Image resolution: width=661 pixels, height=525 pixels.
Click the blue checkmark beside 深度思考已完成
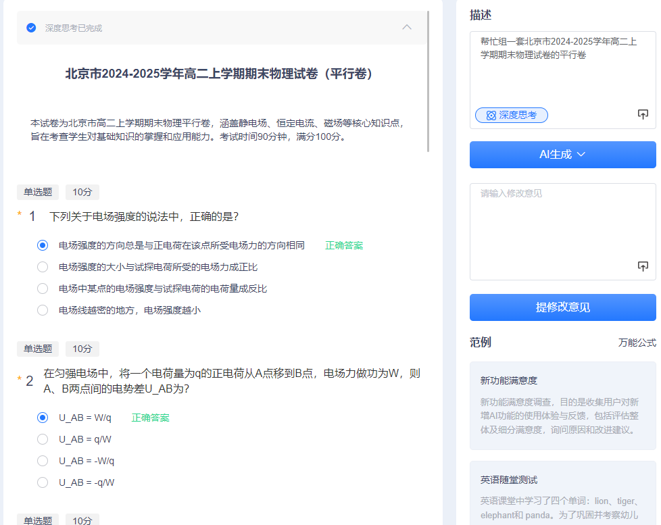point(30,28)
